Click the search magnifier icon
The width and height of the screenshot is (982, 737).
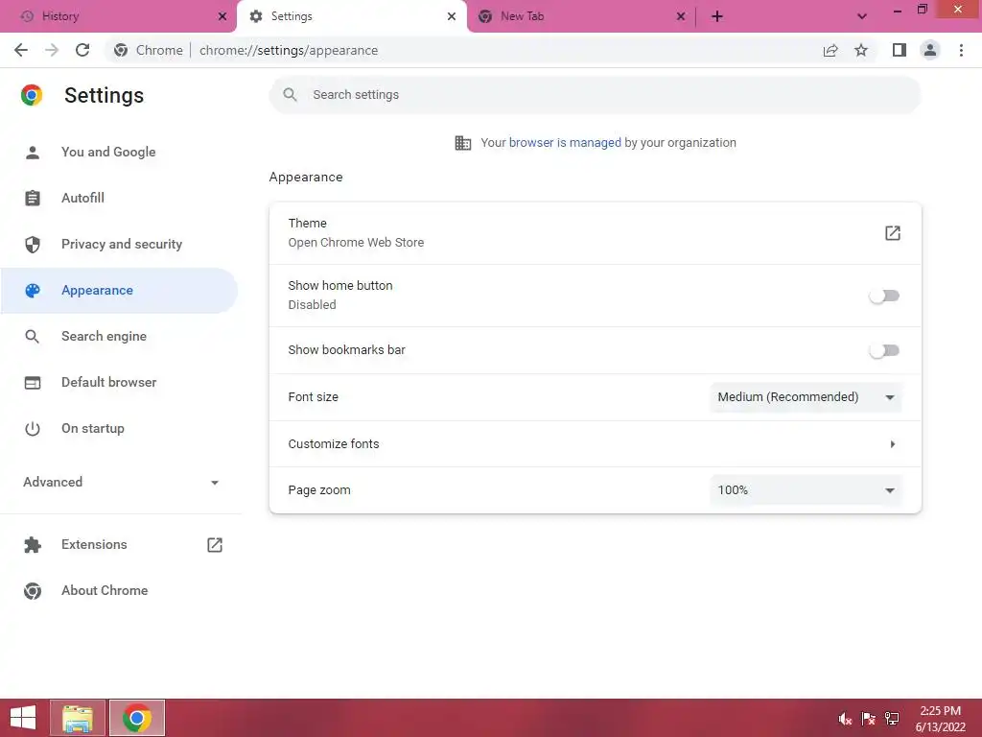click(x=290, y=95)
